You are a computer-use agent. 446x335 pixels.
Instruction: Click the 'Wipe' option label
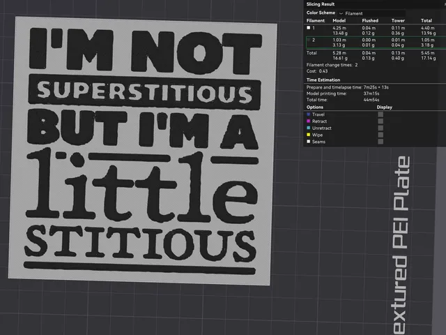pyautogui.click(x=317, y=135)
